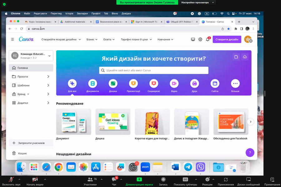Open the "Більше" more categories icon
This screenshot has height=187, width=281.
pyautogui.click(x=235, y=84)
